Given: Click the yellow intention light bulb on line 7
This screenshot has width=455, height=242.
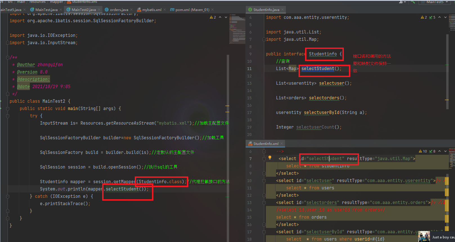Looking at the screenshot, I should coord(270,158).
